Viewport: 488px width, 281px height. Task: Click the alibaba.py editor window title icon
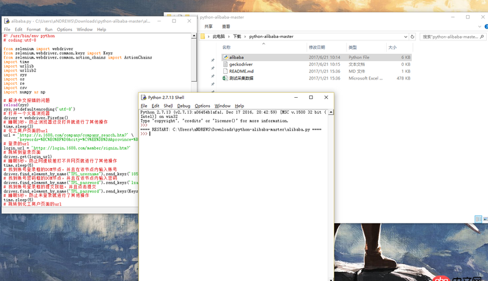pyautogui.click(x=6, y=21)
